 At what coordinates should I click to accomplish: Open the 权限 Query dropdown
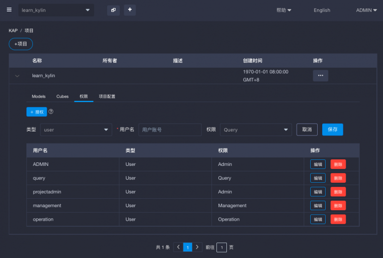(255, 129)
